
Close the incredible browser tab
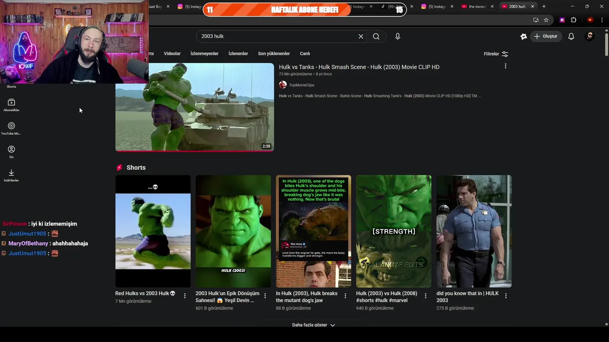pos(492,6)
